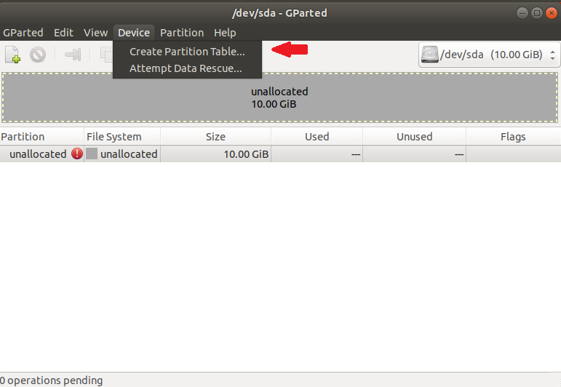
Task: Click the gray file system color square
Action: 92,154
